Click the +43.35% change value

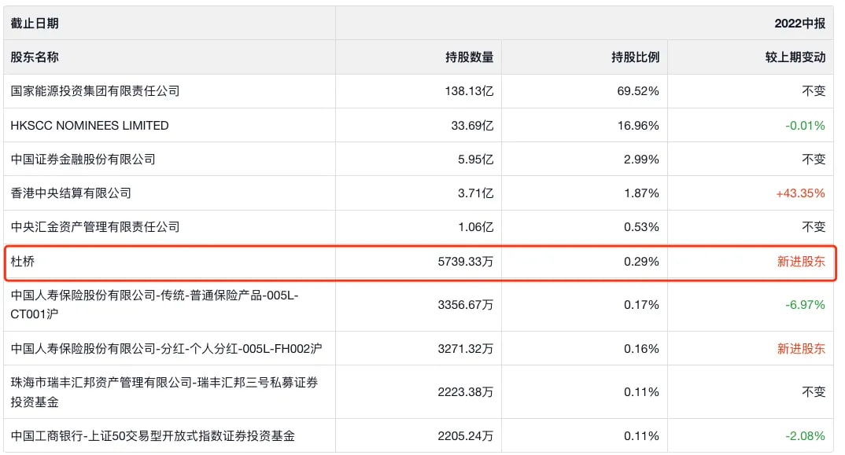point(800,193)
